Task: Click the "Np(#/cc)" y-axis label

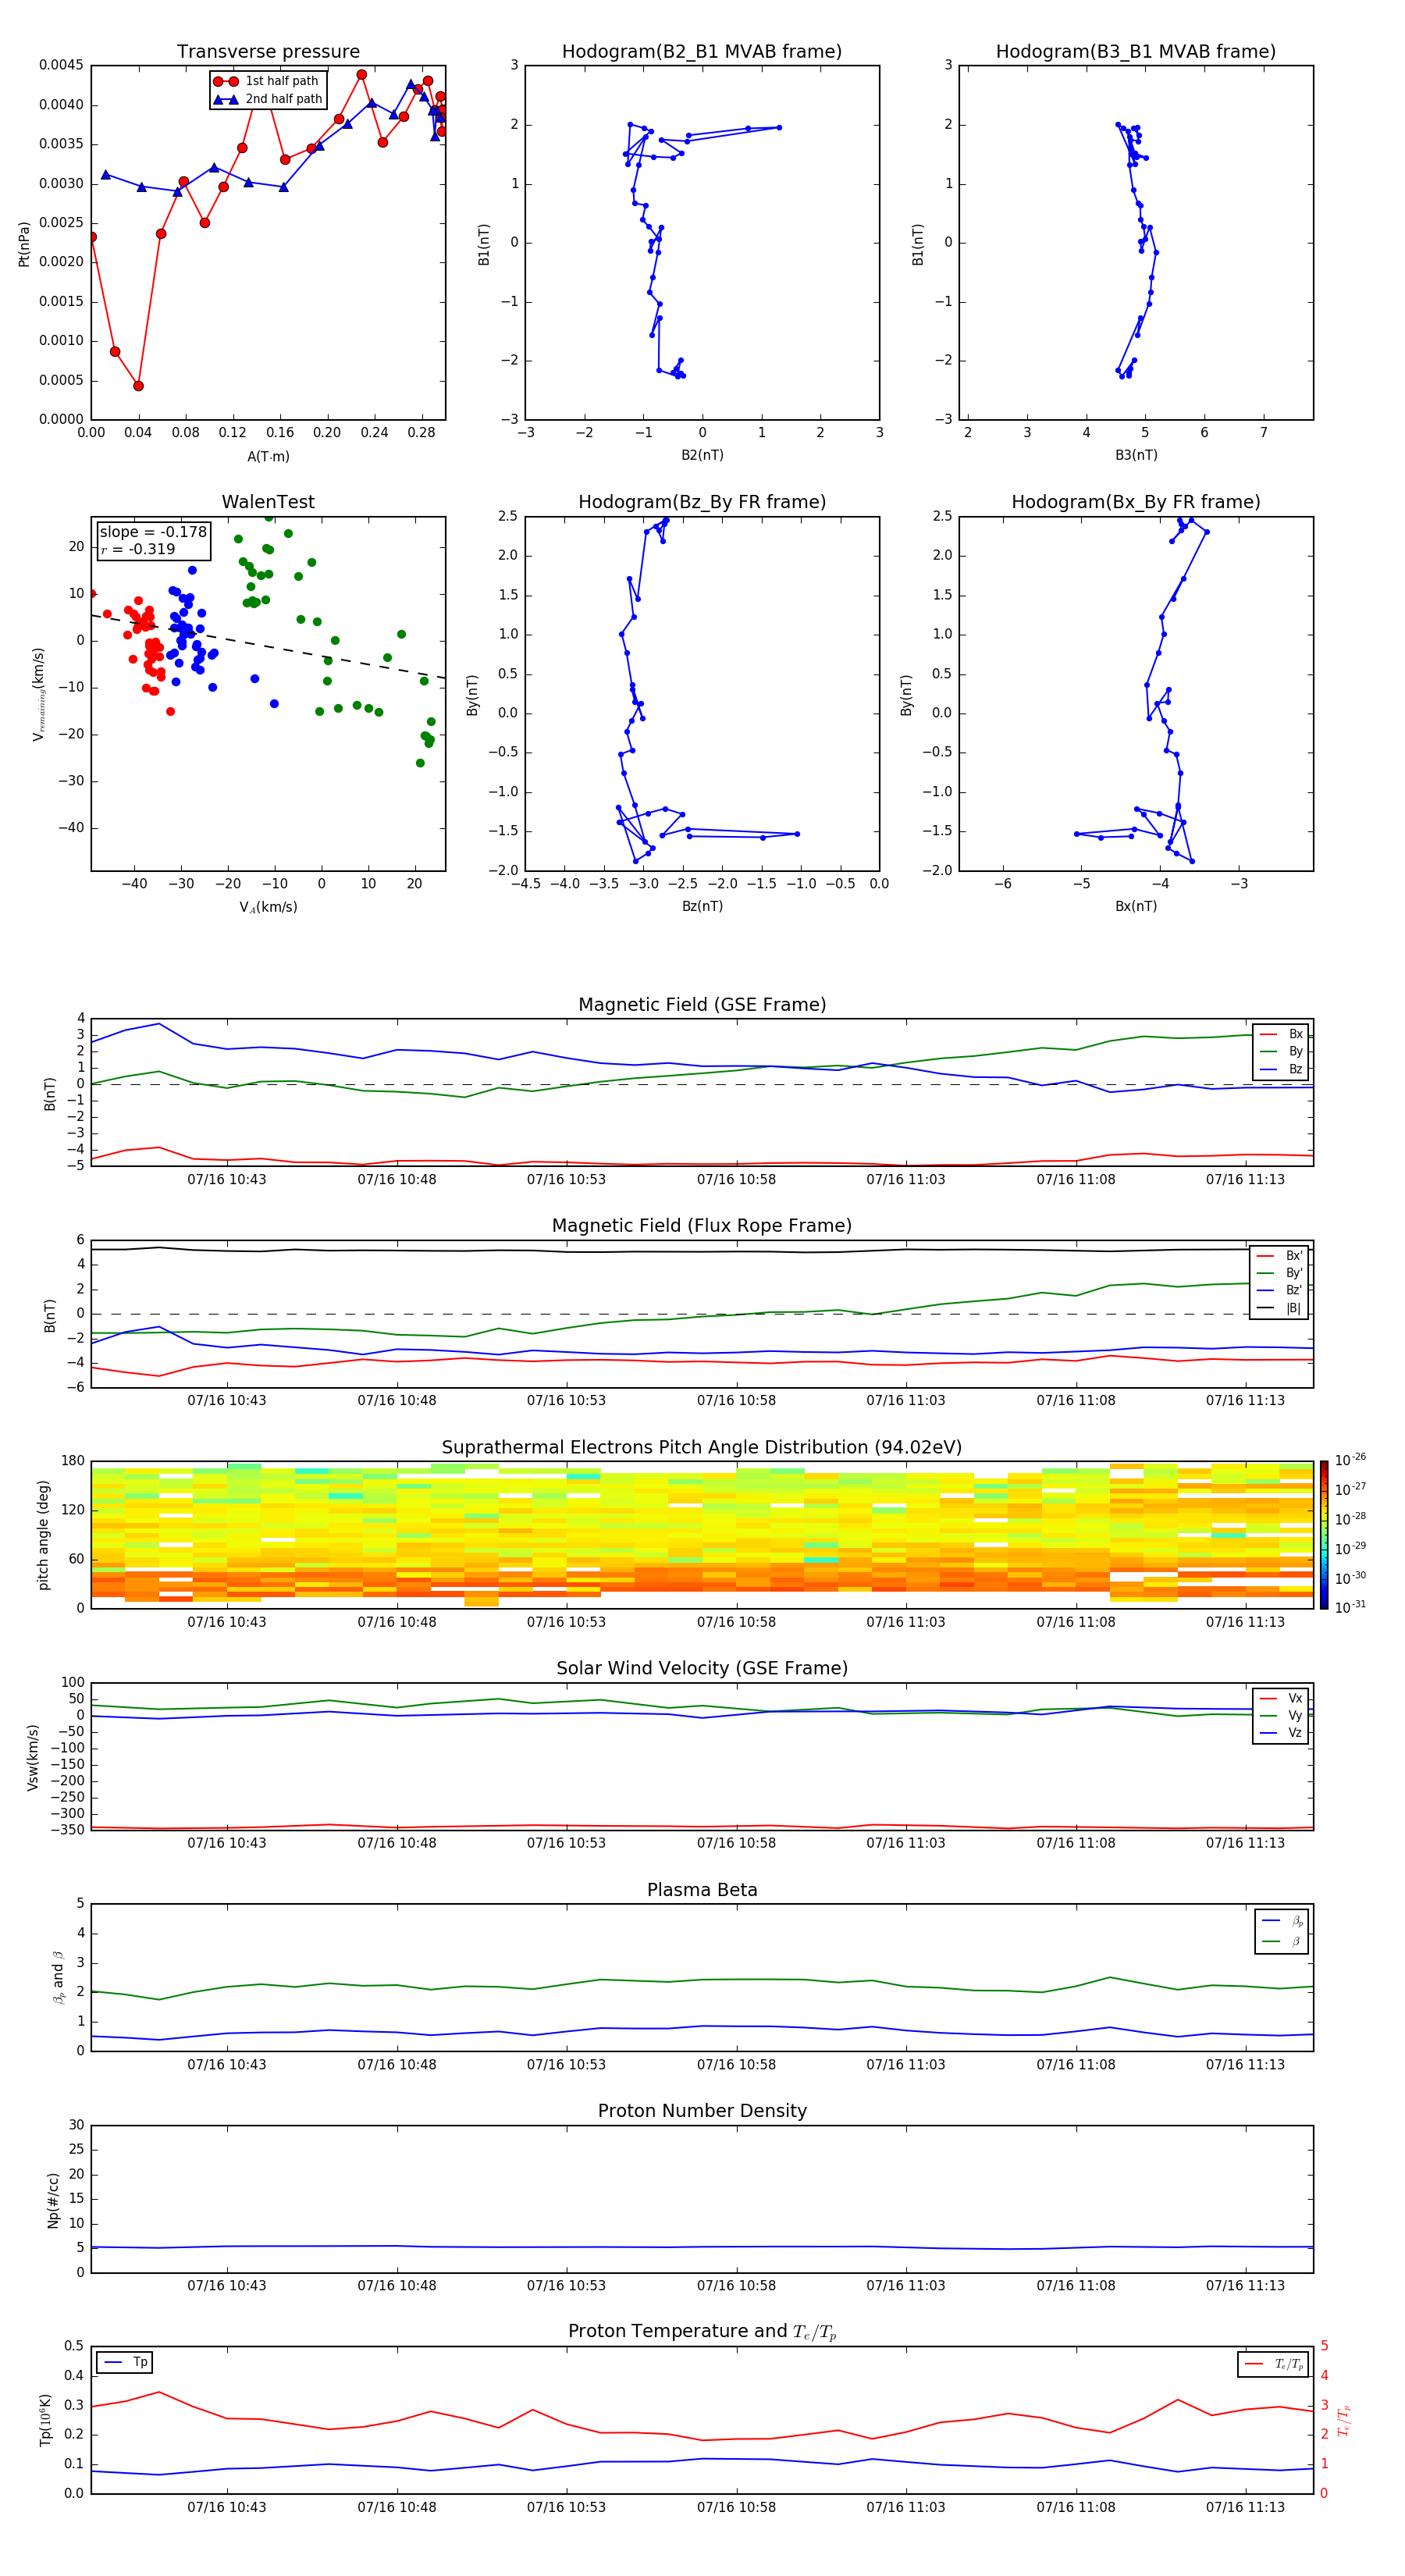Action: coord(53,2199)
